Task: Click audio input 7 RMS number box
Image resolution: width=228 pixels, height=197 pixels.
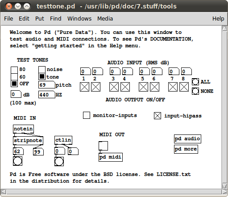Action: pos(174,71)
